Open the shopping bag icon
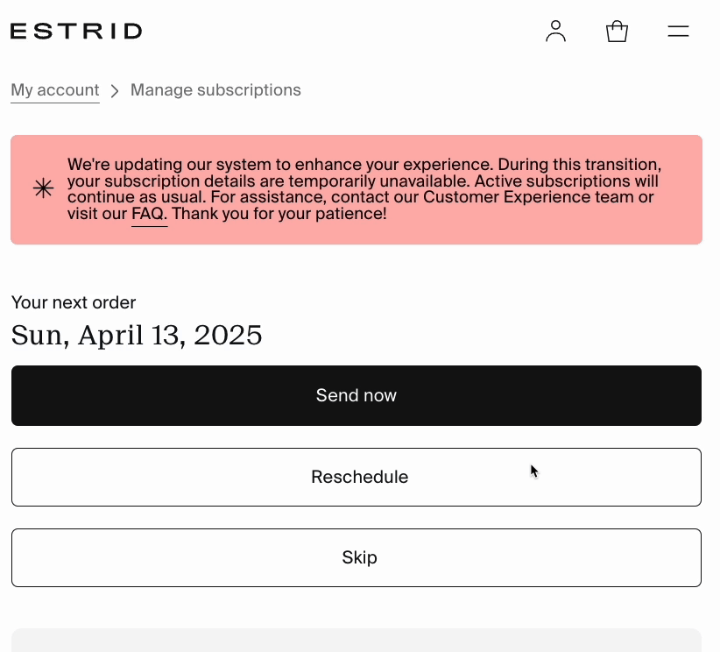720x652 pixels. [617, 32]
